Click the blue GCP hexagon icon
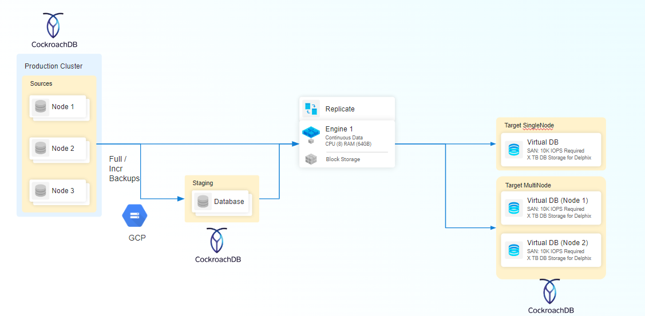Screen dimensions: 645x316 pos(135,215)
